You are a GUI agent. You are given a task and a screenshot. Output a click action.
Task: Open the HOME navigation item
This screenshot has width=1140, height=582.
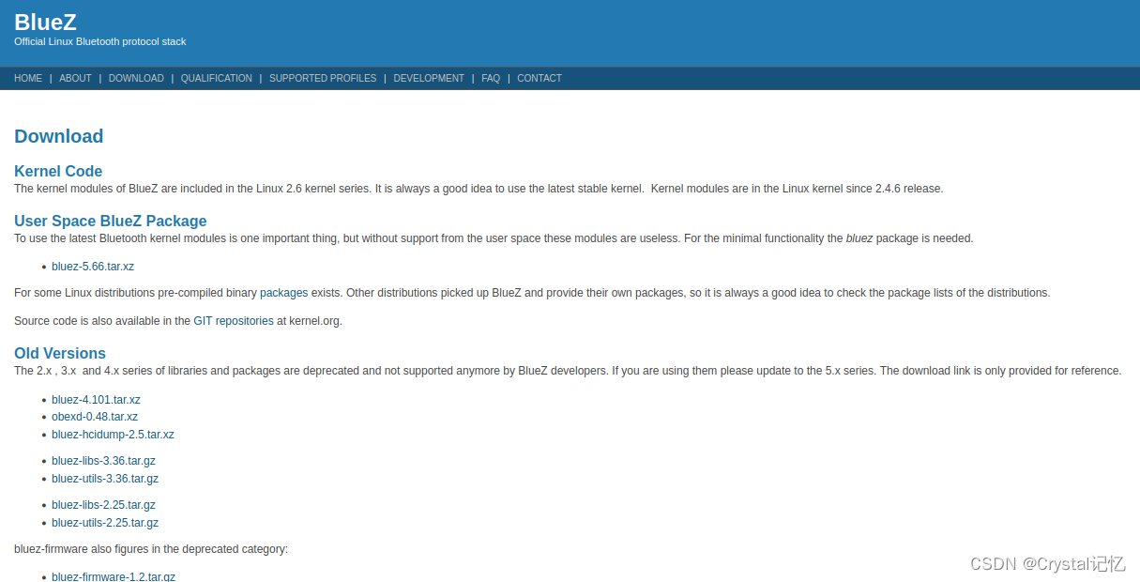pos(28,78)
